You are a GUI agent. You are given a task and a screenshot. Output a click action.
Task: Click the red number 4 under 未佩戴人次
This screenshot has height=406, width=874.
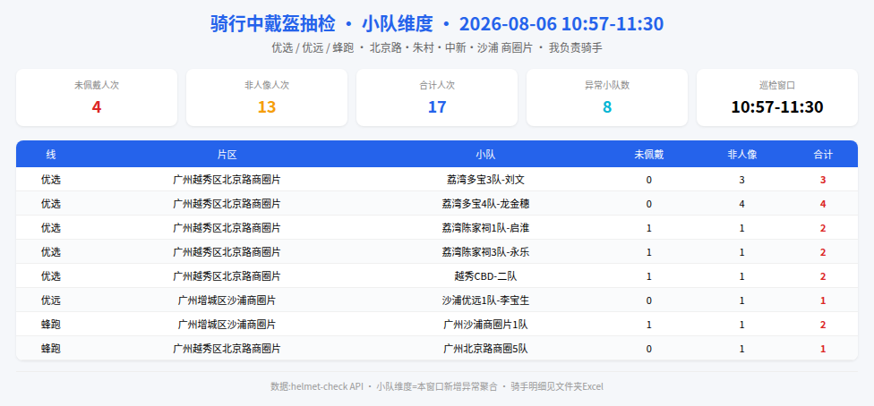pos(97,107)
